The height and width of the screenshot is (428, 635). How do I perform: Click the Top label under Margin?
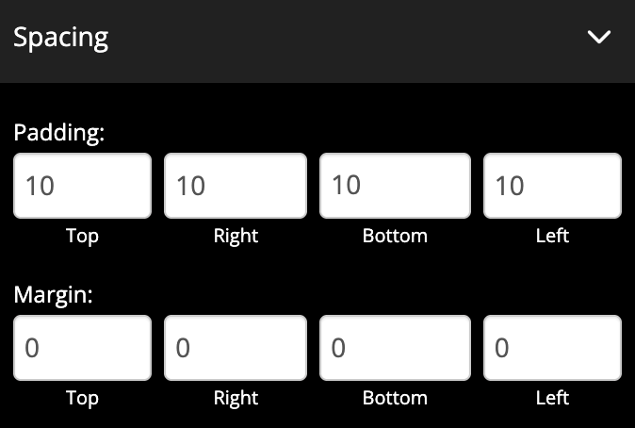82,398
